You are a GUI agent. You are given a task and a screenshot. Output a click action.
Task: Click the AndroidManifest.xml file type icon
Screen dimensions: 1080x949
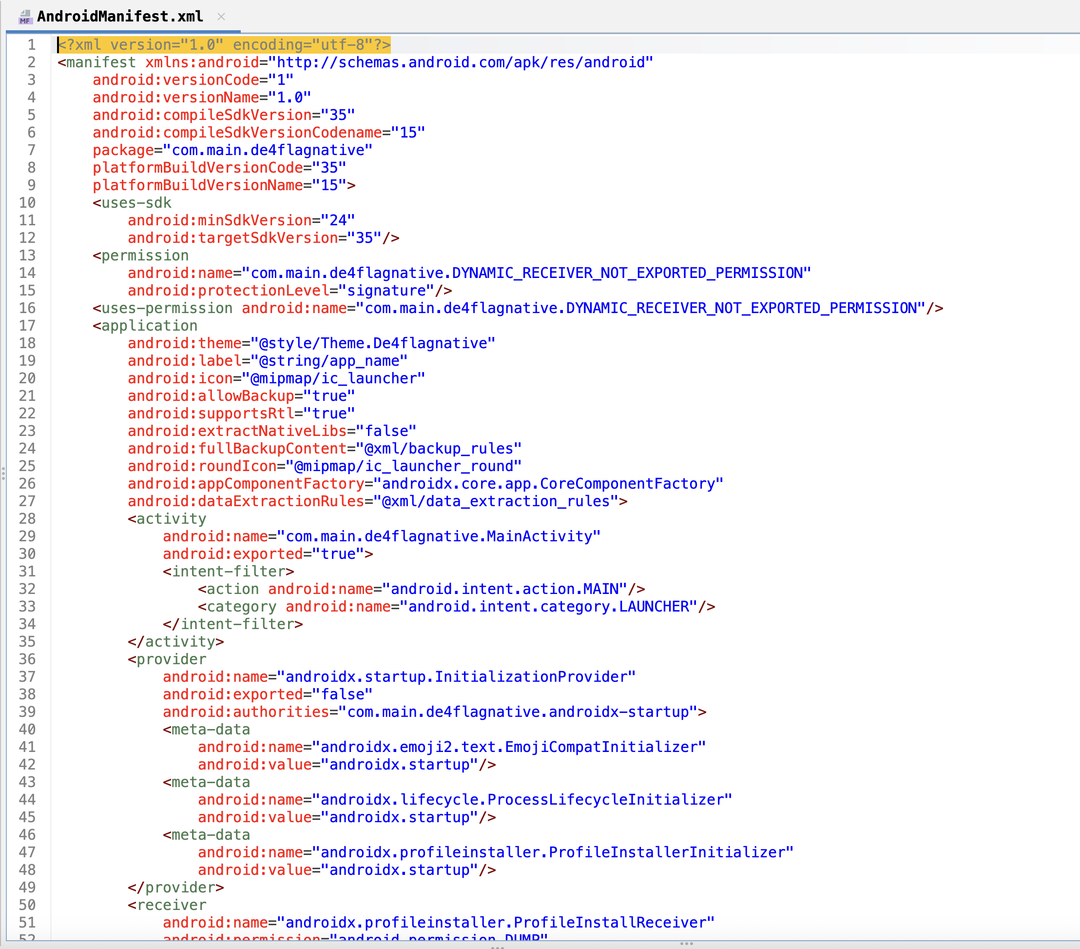pos(25,17)
